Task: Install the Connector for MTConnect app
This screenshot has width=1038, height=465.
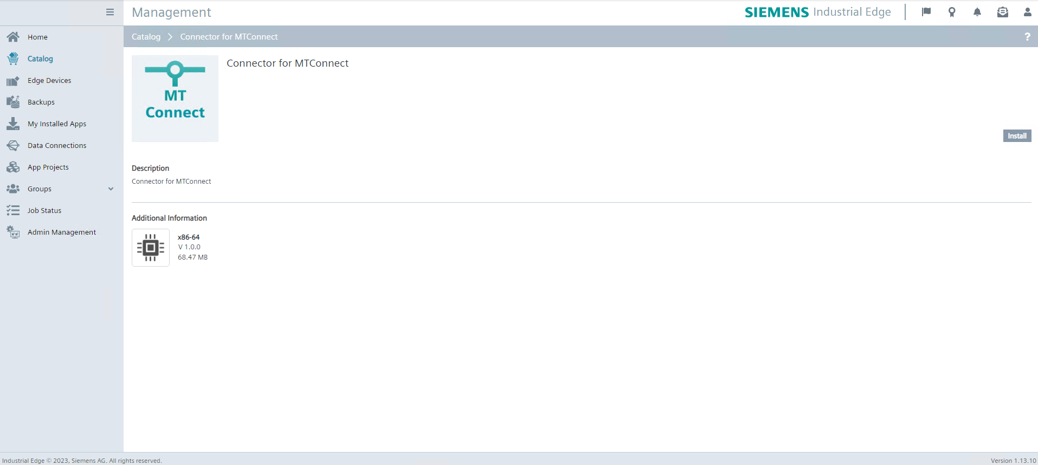Action: 1017,136
